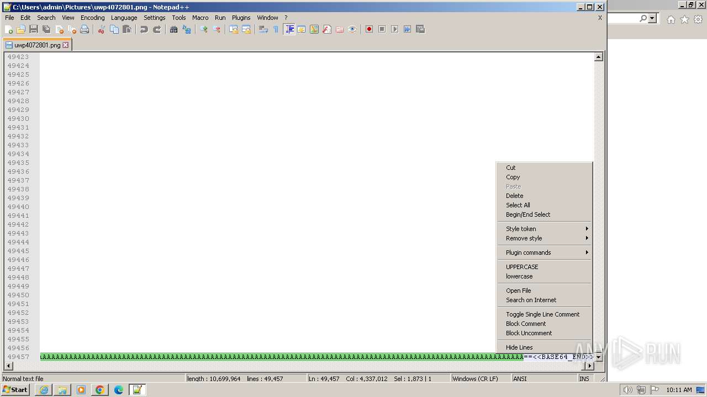The height and width of the screenshot is (397, 707).
Task: Click the Zoom In toolbar icon
Action: pos(204,29)
